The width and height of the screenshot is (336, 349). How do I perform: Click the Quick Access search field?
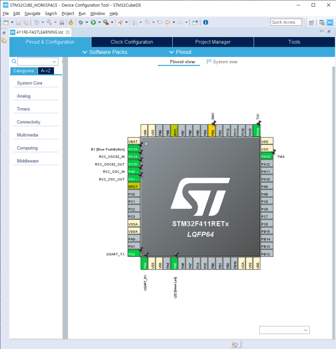pyautogui.click(x=286, y=22)
